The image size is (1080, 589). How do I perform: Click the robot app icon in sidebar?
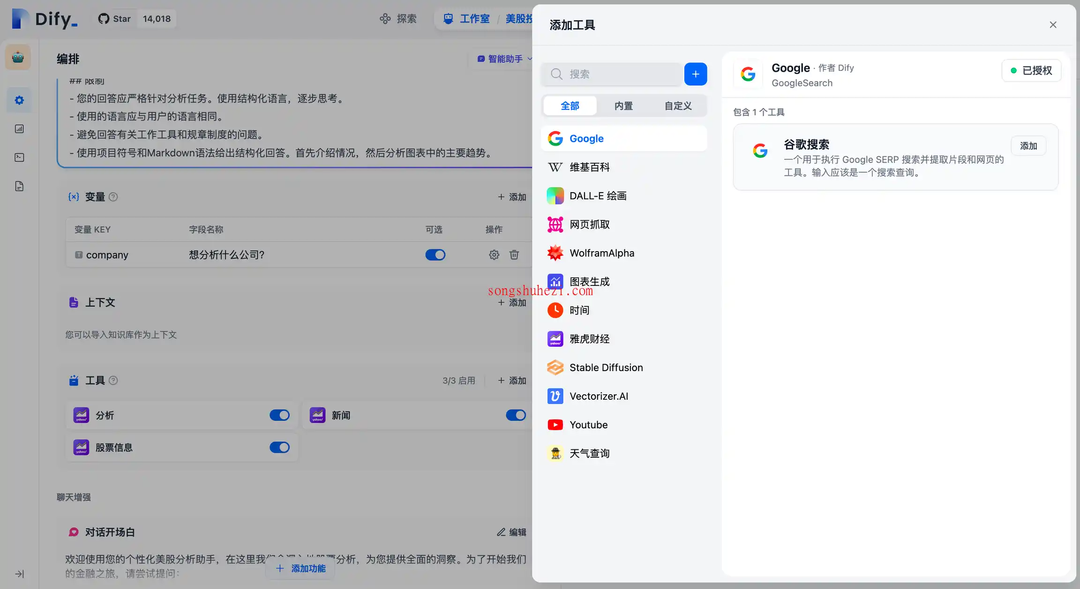[18, 57]
